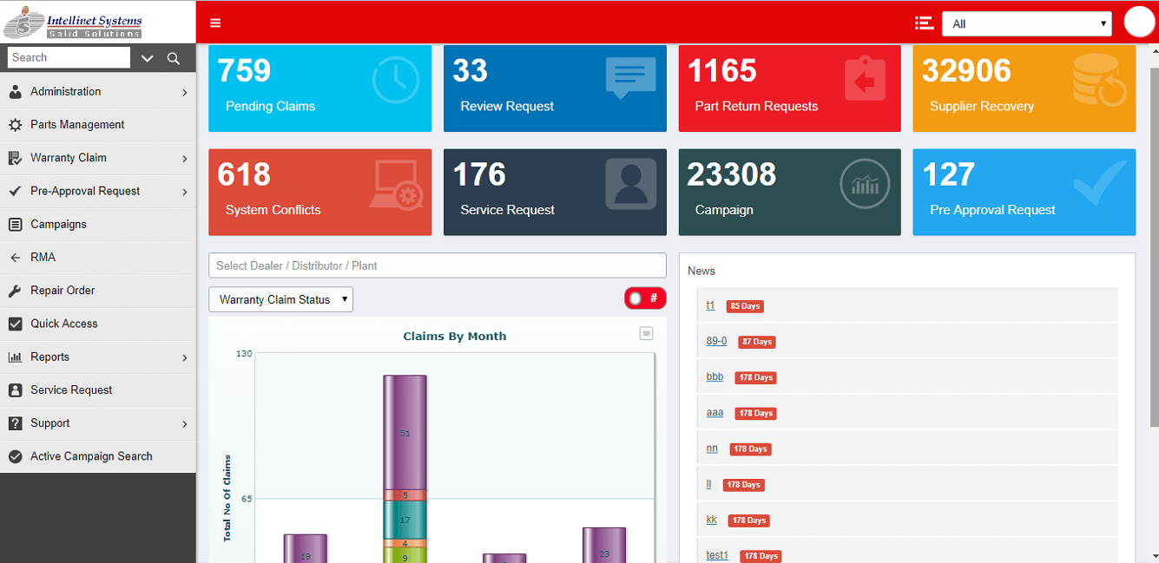This screenshot has height=563, width=1159.
Task: Open the kk news link
Action: [x=712, y=520]
